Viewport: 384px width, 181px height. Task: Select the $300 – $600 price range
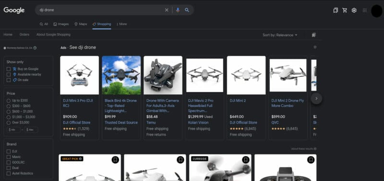coord(9,106)
